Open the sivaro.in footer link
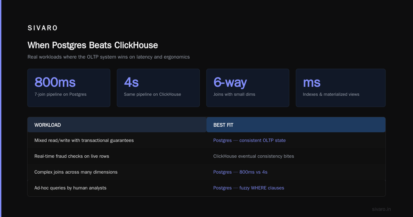Screen dimensions: 413x217 tap(381, 209)
